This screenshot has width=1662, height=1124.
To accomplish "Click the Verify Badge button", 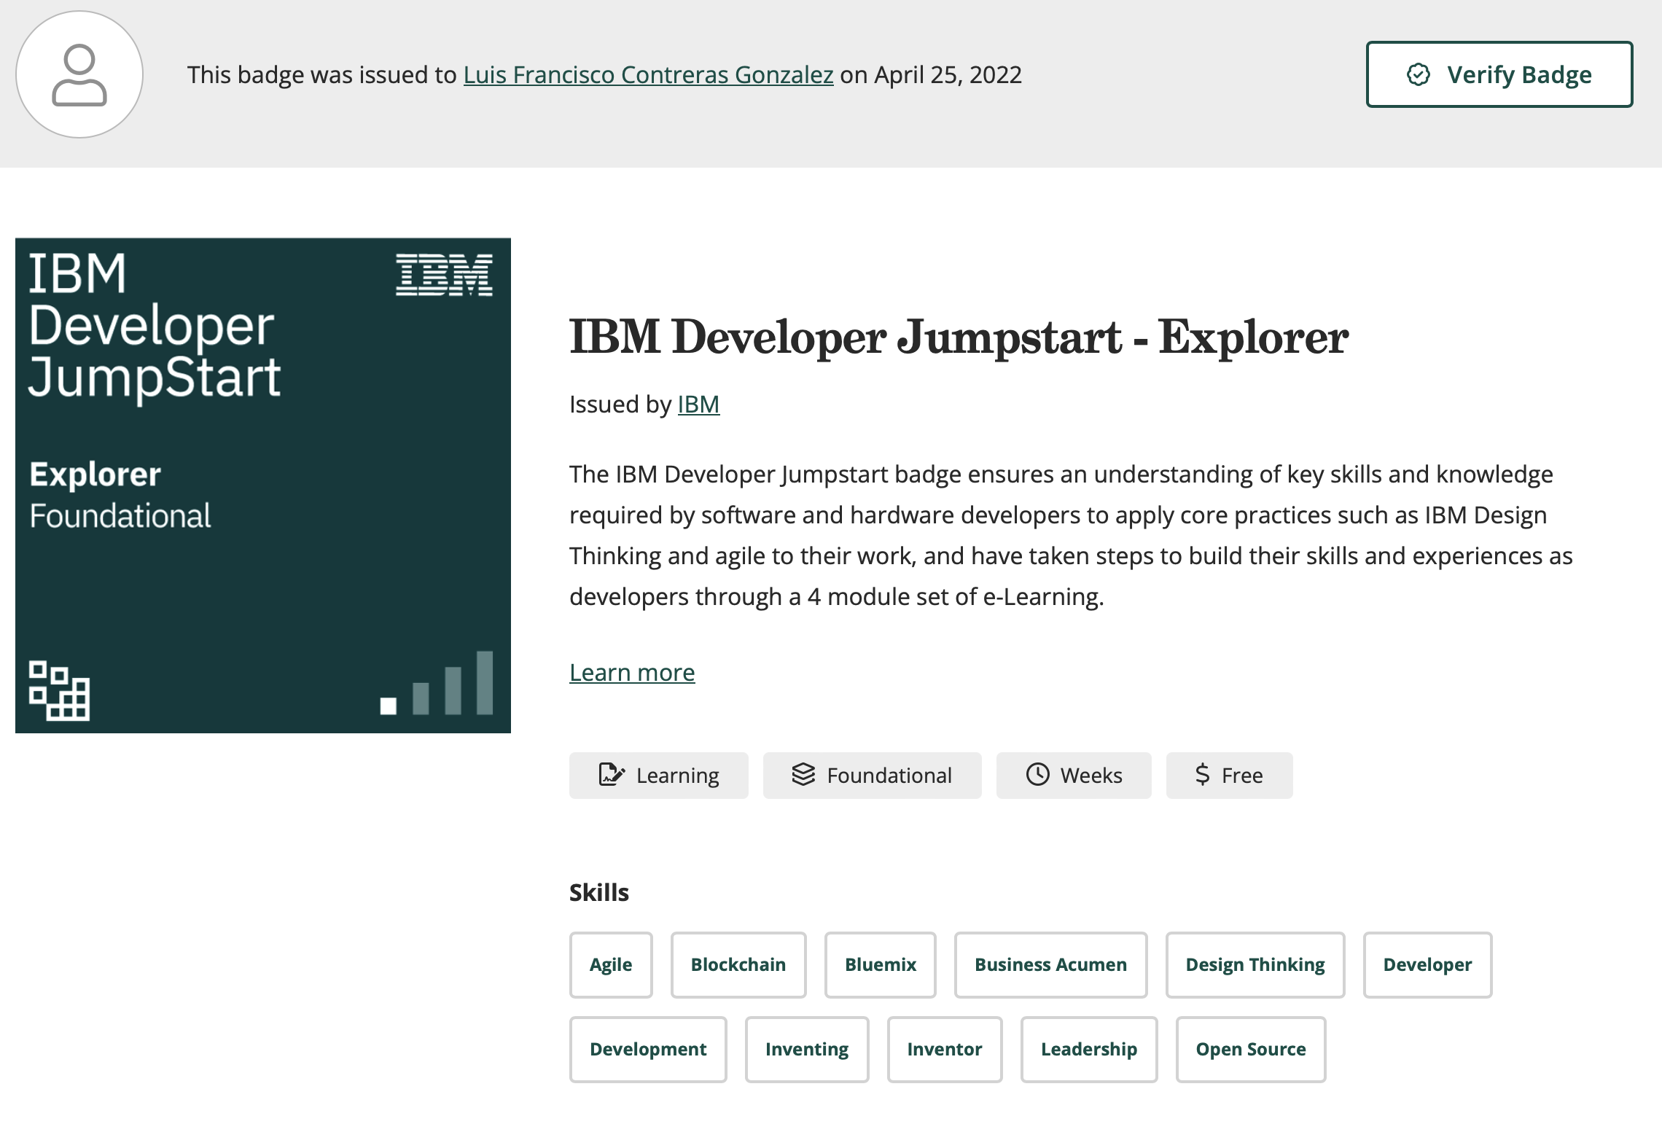I will pyautogui.click(x=1499, y=74).
